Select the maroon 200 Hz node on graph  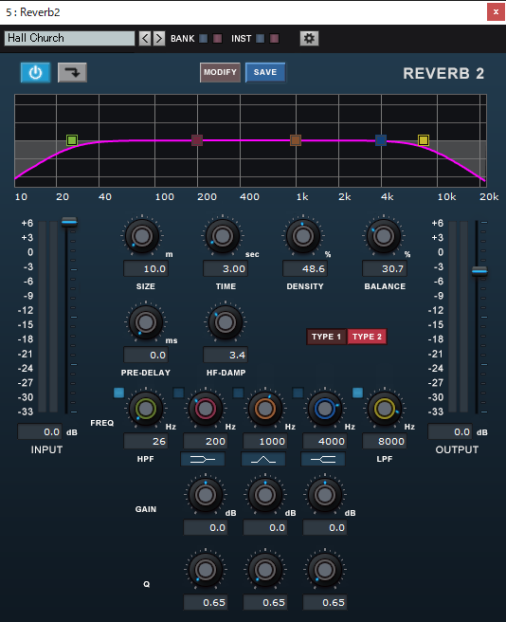pos(197,140)
